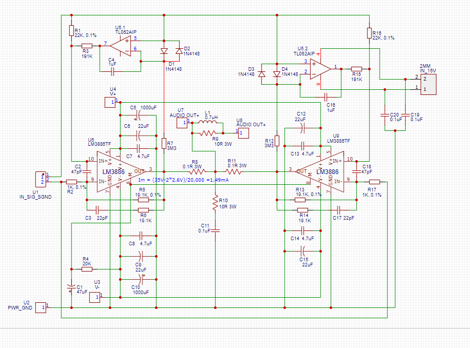Select the U8 AUDIO OUT+ connector box

(243, 133)
